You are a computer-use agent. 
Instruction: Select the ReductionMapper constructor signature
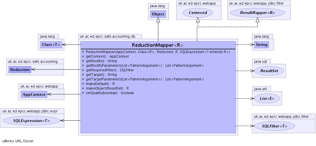click(x=158, y=52)
